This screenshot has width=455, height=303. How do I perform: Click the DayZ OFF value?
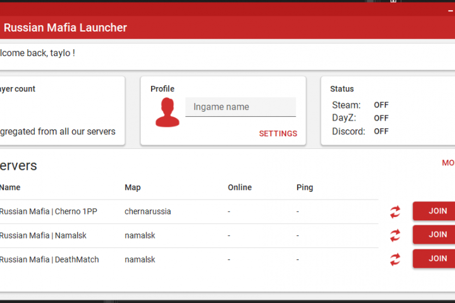coord(381,118)
